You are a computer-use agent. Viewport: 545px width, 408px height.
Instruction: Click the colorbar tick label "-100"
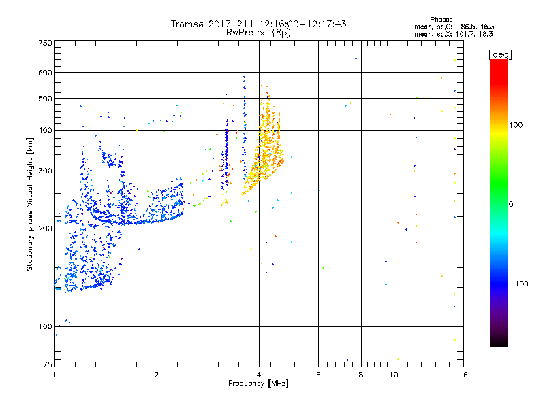(x=519, y=284)
